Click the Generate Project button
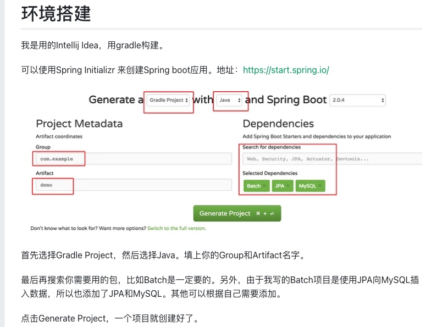This screenshot has height=327, width=437. [x=237, y=213]
